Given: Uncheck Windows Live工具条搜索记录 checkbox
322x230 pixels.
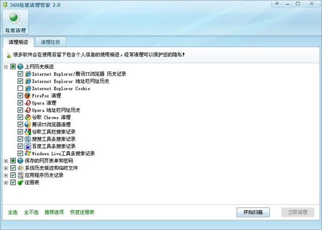Looking at the screenshot, I should coord(20,153).
